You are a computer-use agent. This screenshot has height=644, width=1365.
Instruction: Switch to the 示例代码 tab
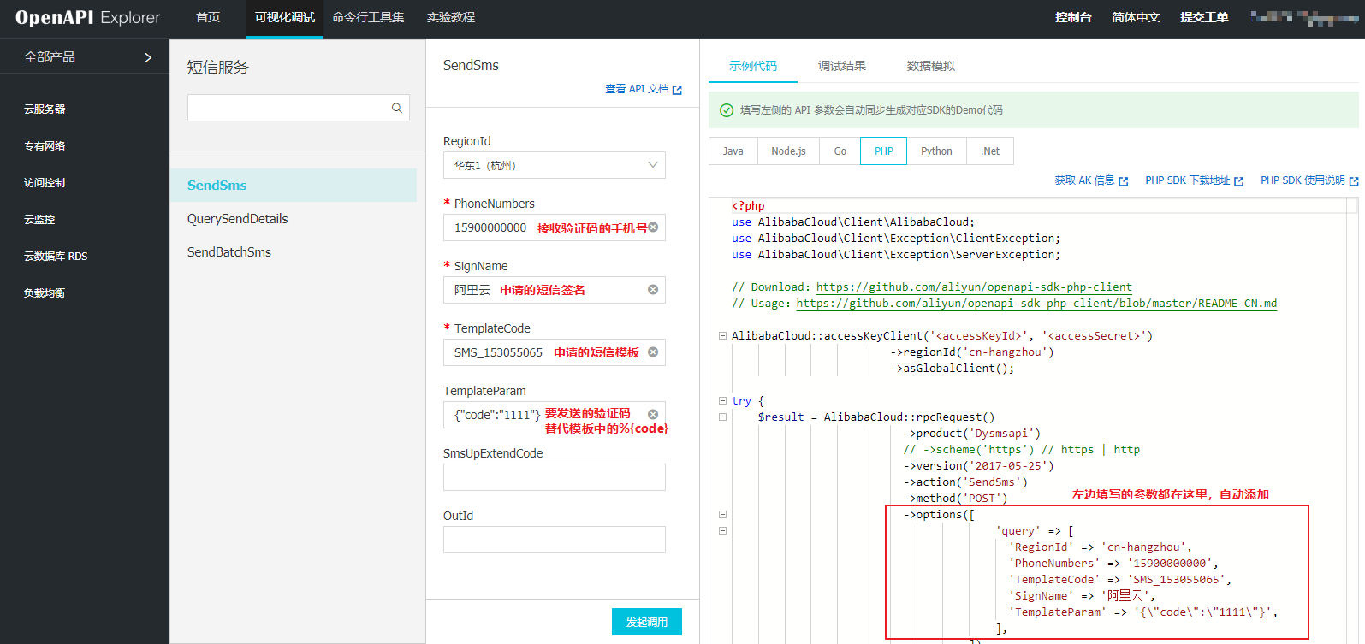pyautogui.click(x=753, y=66)
